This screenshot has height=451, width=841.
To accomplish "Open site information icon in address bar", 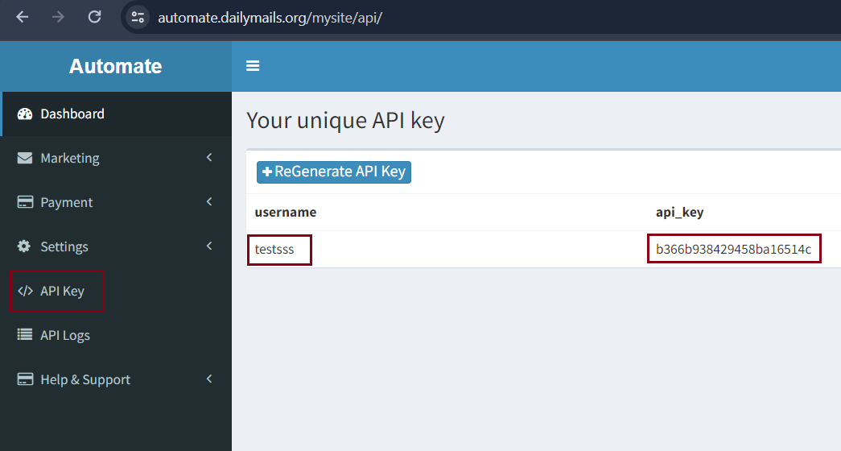I will pos(138,17).
